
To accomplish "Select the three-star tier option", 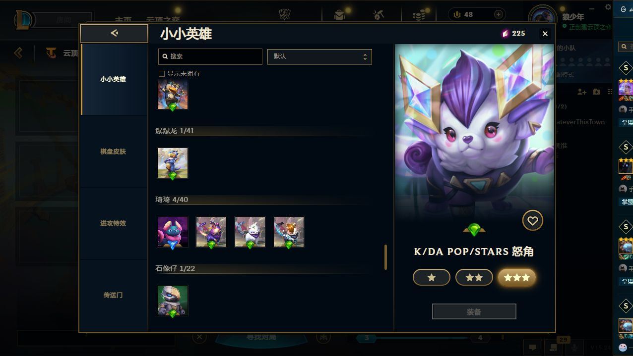I will [x=516, y=278].
